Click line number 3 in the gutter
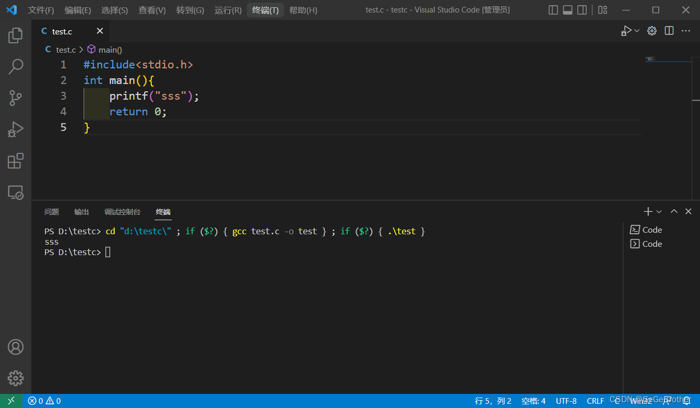 63,96
